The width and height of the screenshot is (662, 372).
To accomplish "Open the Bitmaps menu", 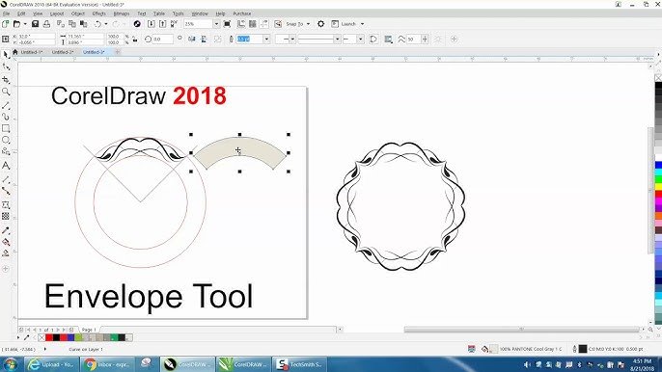I will 122,13.
